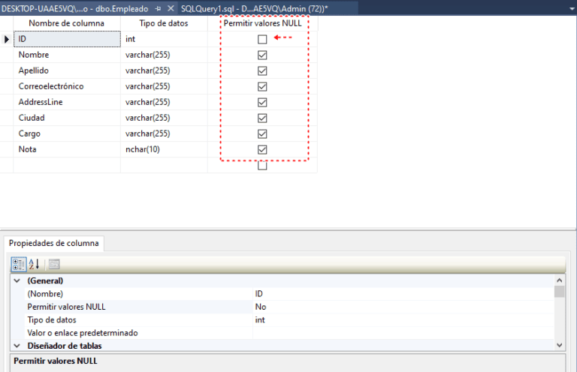Collapse the (General) properties section
Viewport: 577px width, 372px height.
(x=17, y=280)
